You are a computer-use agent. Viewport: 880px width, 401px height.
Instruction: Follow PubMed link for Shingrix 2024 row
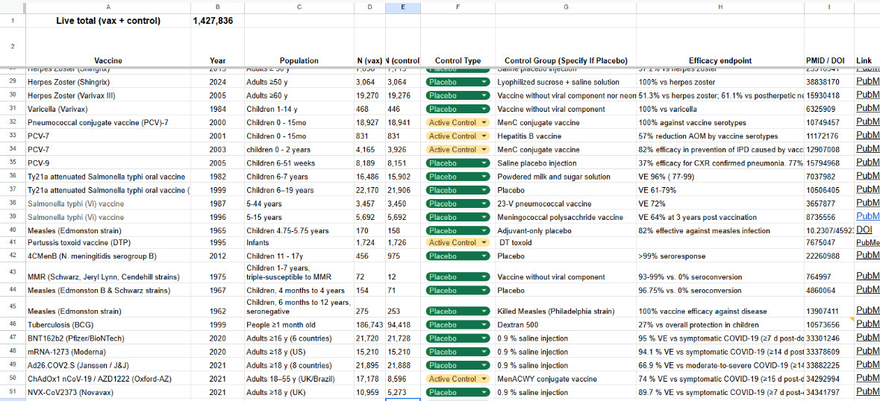pyautogui.click(x=867, y=81)
